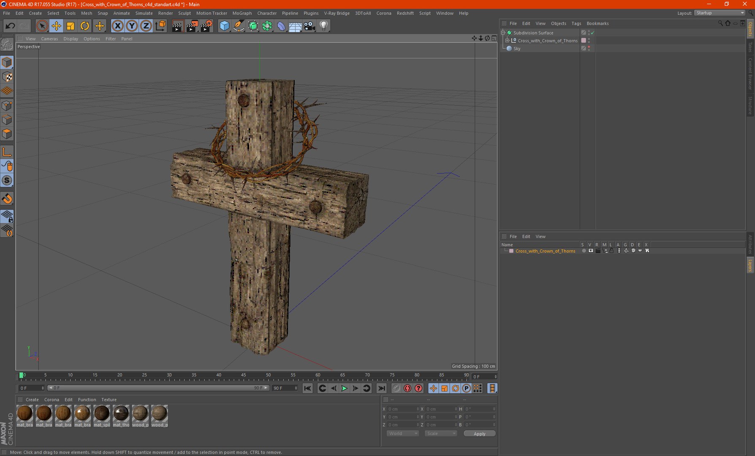Select Cross_with_Crown_of_Thorns layer name
Image resolution: width=755 pixels, height=456 pixels.
pyautogui.click(x=545, y=251)
